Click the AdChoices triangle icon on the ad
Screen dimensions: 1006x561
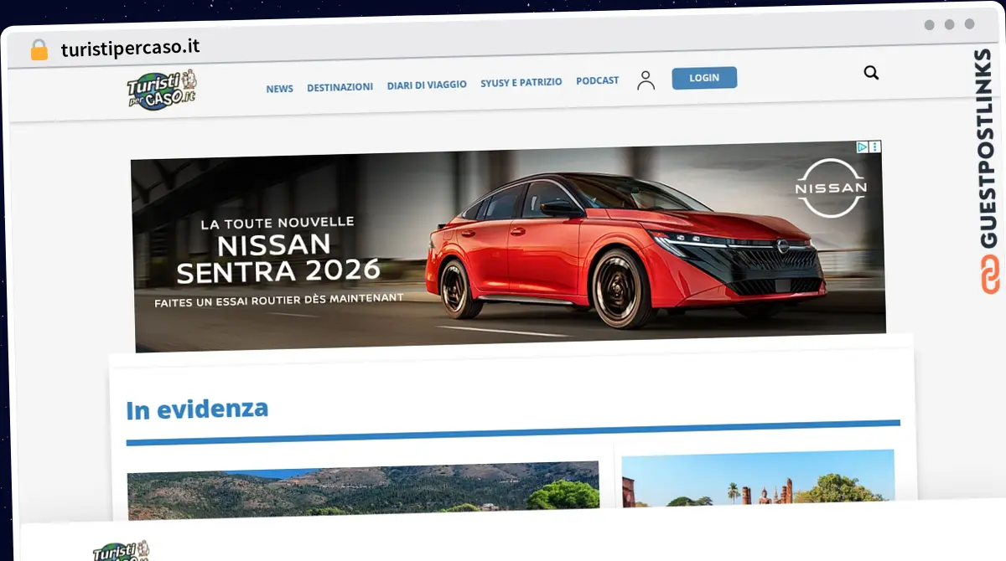tap(862, 147)
